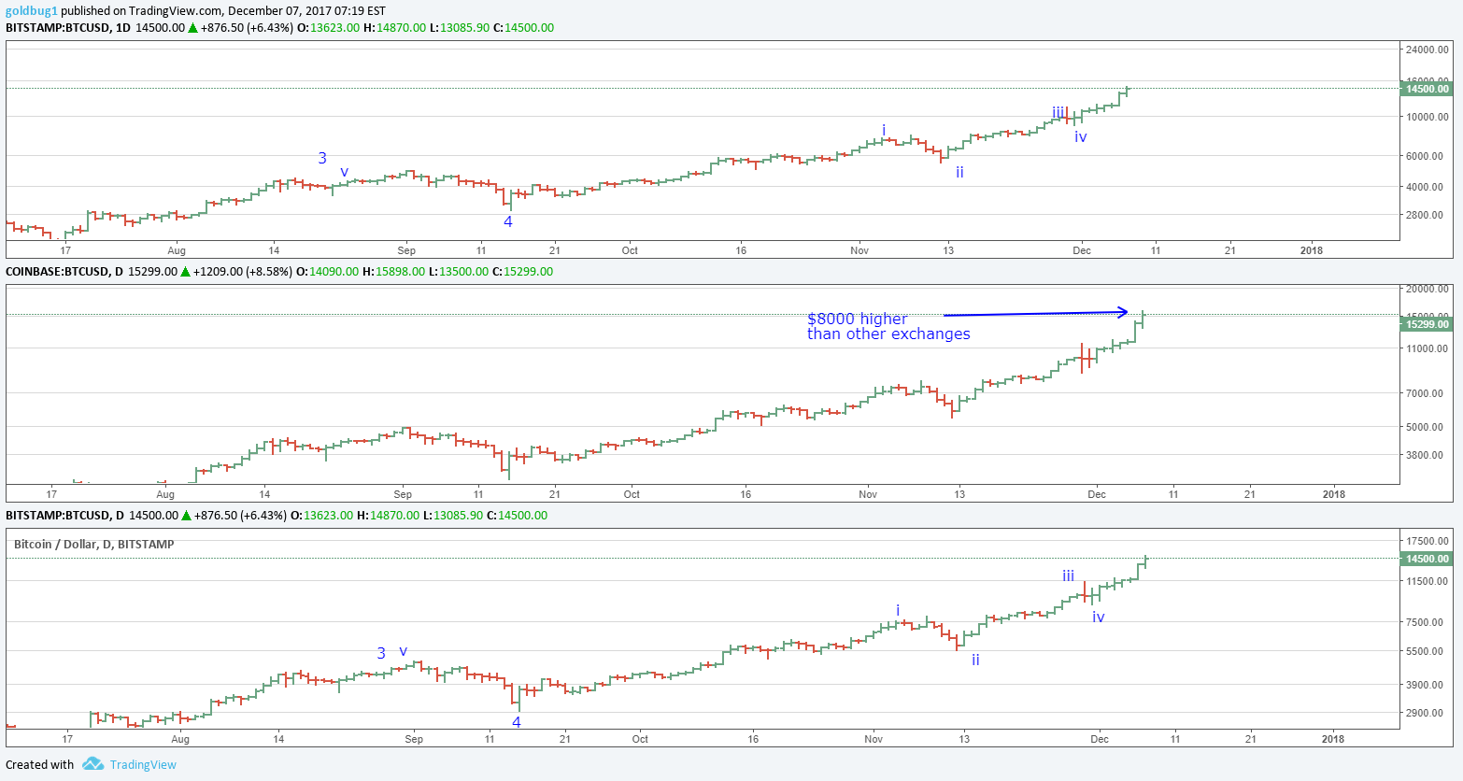Click the Sep date label on bottom chart
Image resolution: width=1463 pixels, height=781 pixels.
(x=414, y=739)
